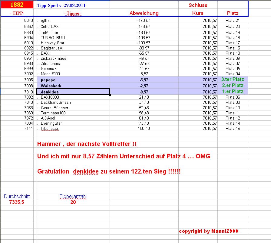Select the green '2.er Platz' cell

233,85
